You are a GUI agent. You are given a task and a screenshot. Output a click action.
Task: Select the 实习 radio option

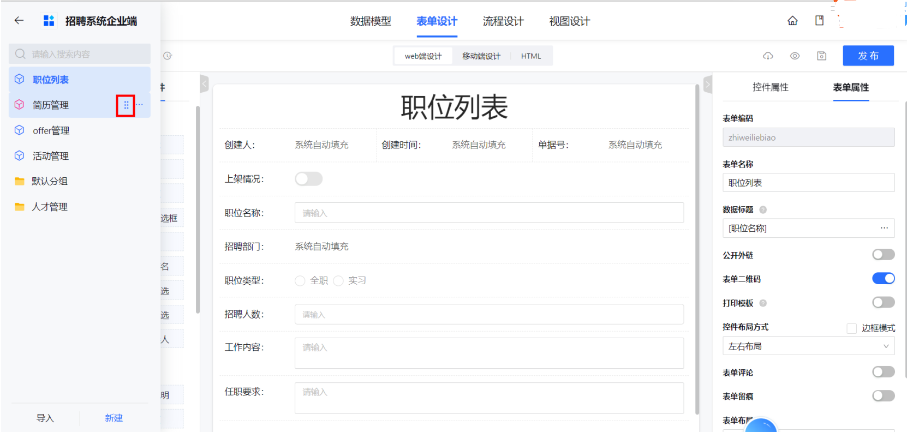(x=338, y=280)
